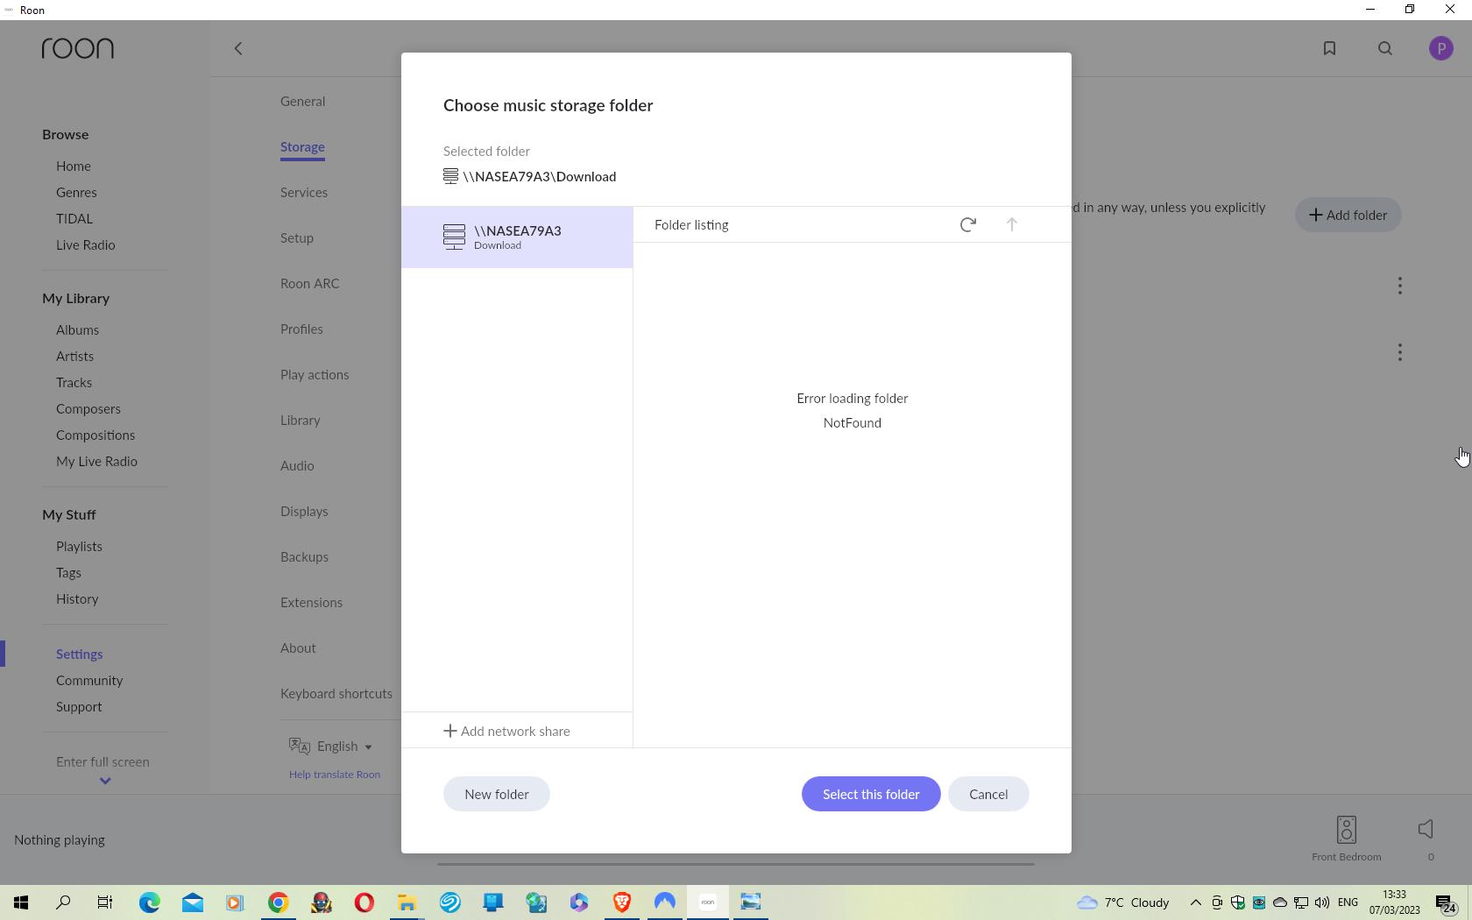Click Add folder in Storage settings
1472x920 pixels.
coord(1348,215)
